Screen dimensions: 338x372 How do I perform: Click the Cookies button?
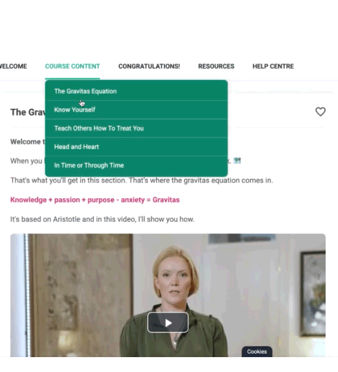pos(257,351)
